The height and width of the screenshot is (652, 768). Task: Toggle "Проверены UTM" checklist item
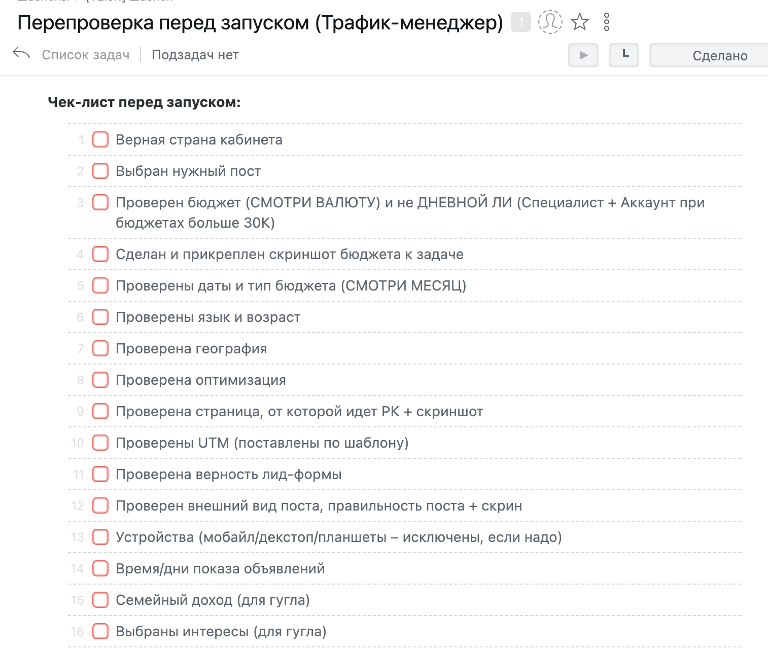click(x=100, y=443)
